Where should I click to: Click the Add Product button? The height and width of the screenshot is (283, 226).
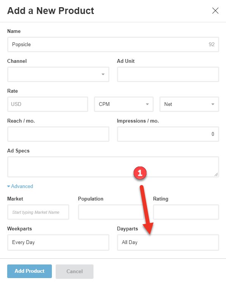[30, 271]
